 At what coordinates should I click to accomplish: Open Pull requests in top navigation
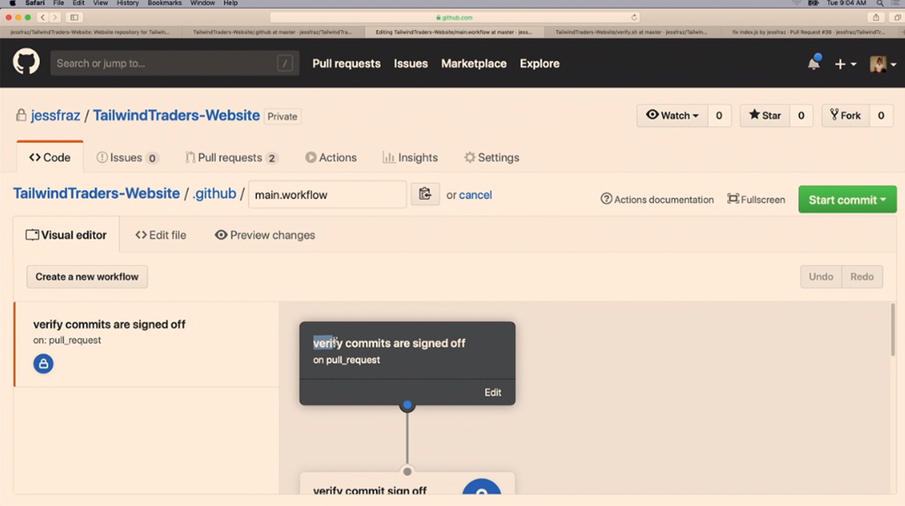pos(346,64)
